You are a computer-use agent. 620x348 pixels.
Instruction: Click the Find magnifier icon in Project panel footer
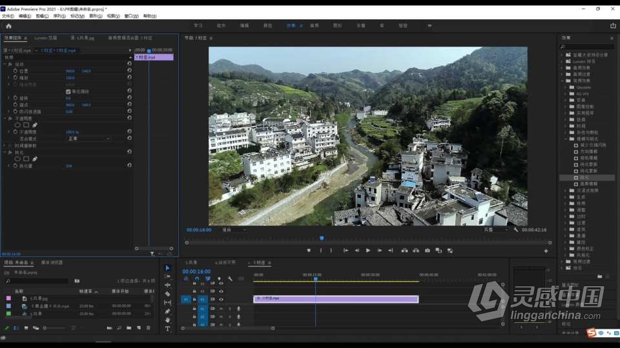[119, 328]
